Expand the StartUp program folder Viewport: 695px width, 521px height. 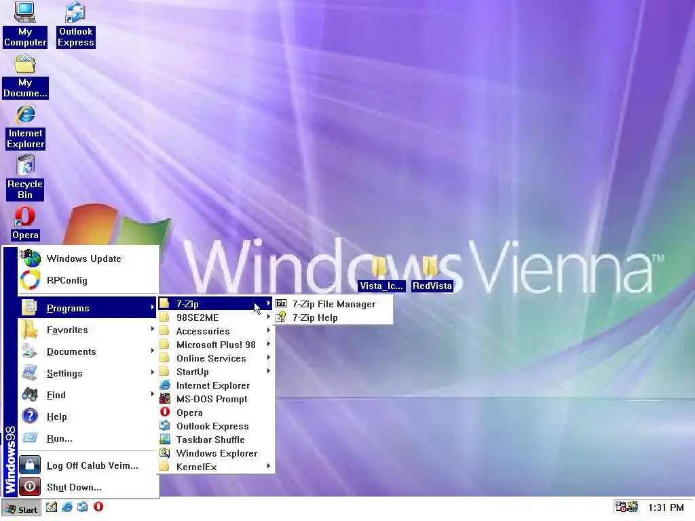pos(216,372)
